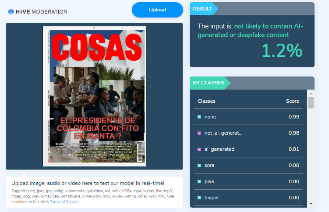Click the uploaded COSAS magazine cover image
The image size is (329, 212).
click(x=95, y=96)
